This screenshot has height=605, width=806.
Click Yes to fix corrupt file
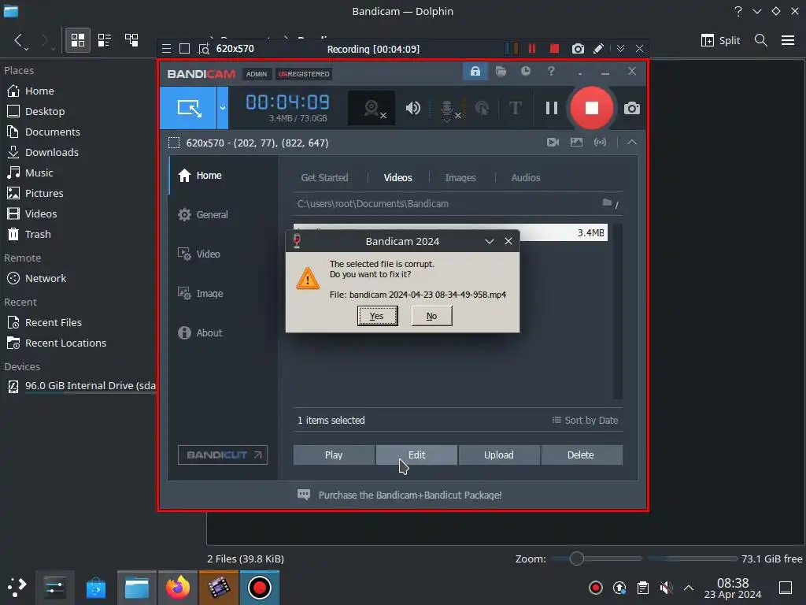[377, 316]
